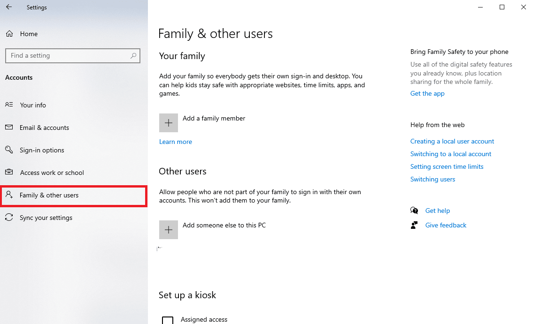Open the Home settings page
This screenshot has width=533, height=324.
coord(29,34)
